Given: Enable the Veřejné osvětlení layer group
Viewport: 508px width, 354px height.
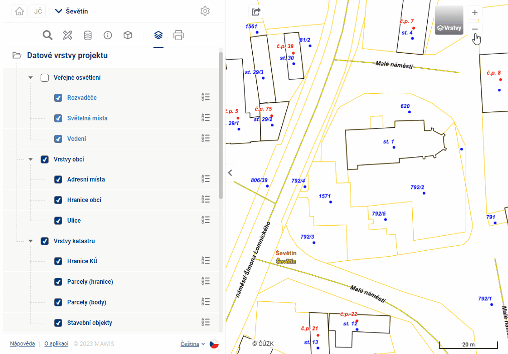Looking at the screenshot, I should point(45,78).
